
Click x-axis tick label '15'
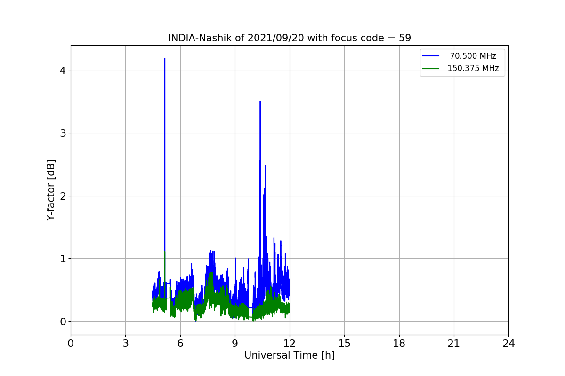pos(344,344)
